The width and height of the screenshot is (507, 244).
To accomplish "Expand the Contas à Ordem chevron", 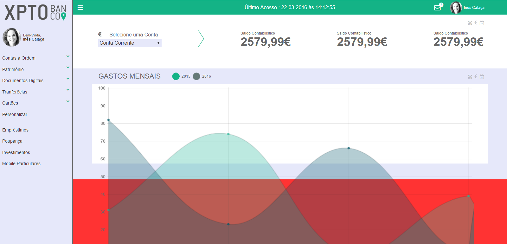I will click(68, 56).
